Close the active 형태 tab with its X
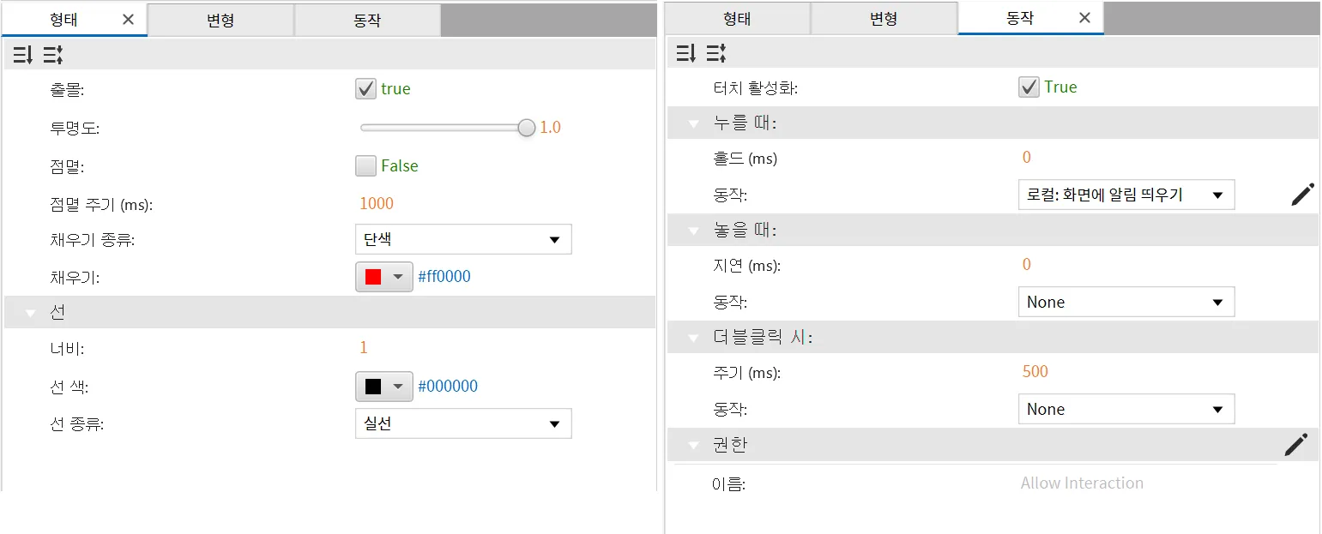This screenshot has width=1322, height=534. point(128,20)
